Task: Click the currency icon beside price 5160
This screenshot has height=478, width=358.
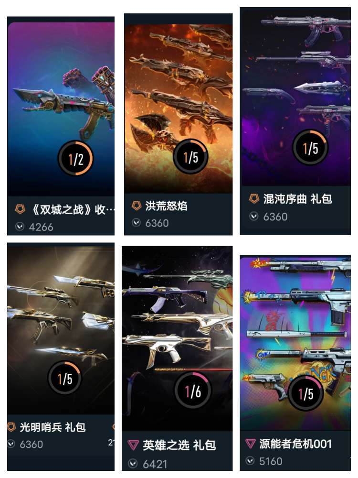Action: 250,461
